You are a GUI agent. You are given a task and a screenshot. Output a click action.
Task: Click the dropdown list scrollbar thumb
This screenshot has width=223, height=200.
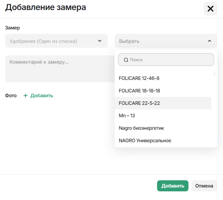(214, 74)
